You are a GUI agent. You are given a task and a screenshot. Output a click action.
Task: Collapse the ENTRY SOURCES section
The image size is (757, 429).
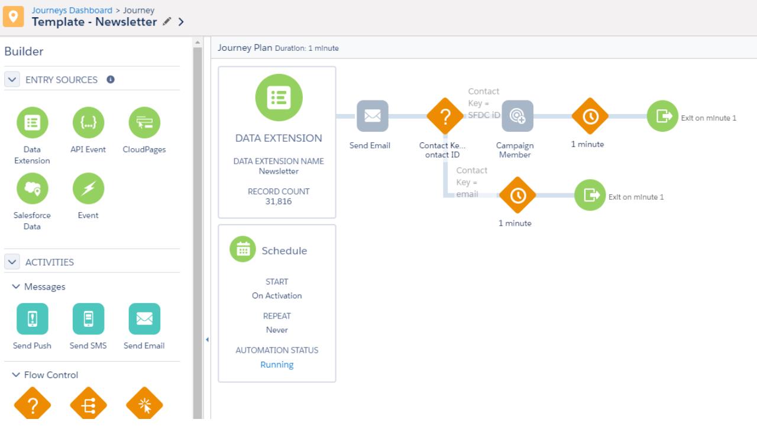pyautogui.click(x=12, y=79)
